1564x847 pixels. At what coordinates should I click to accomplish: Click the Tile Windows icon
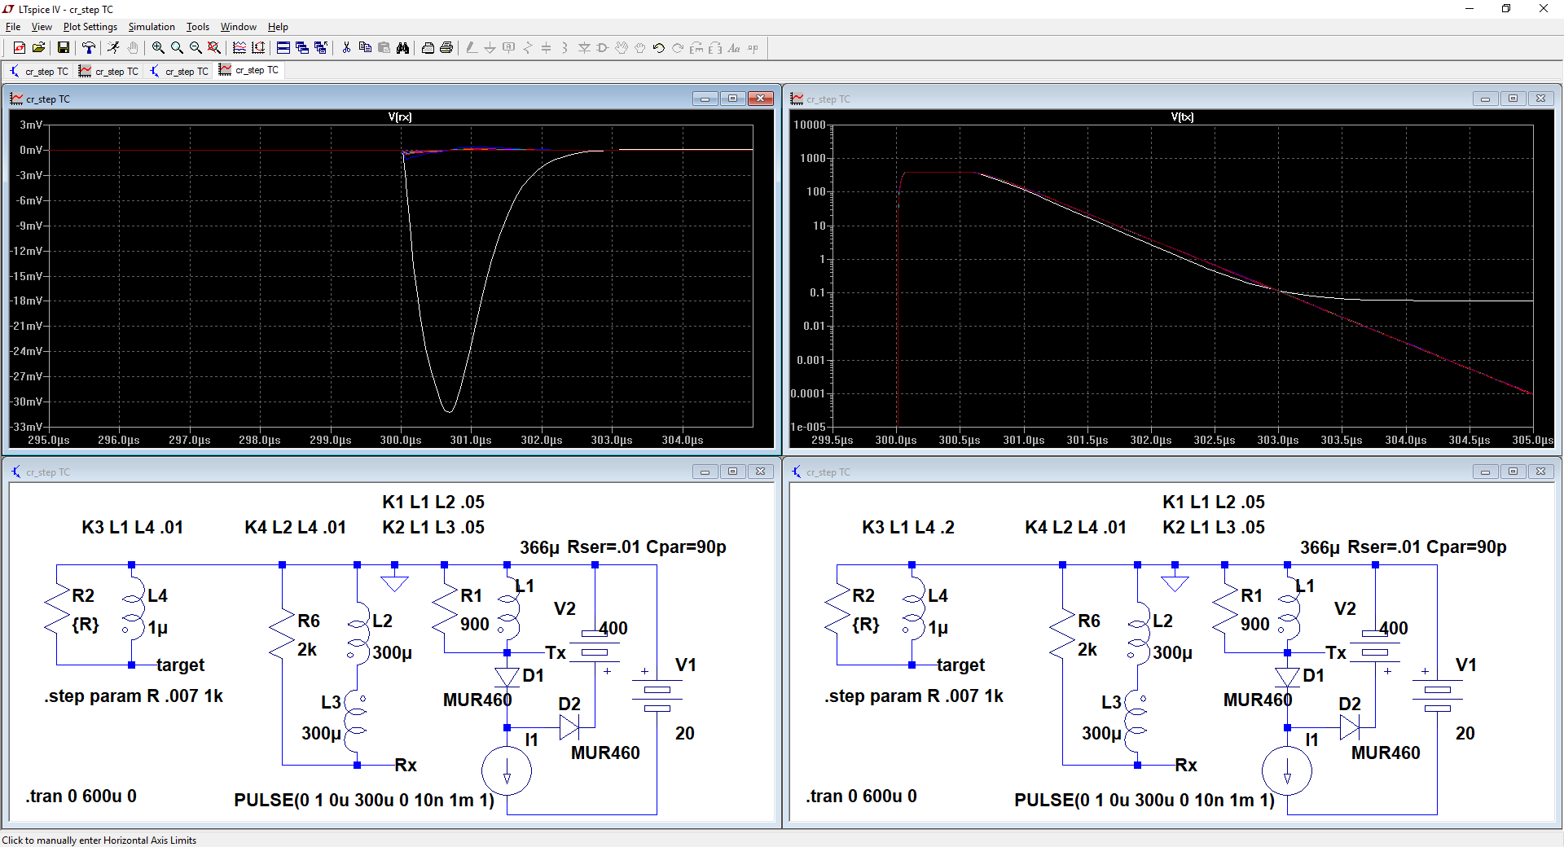(x=283, y=48)
